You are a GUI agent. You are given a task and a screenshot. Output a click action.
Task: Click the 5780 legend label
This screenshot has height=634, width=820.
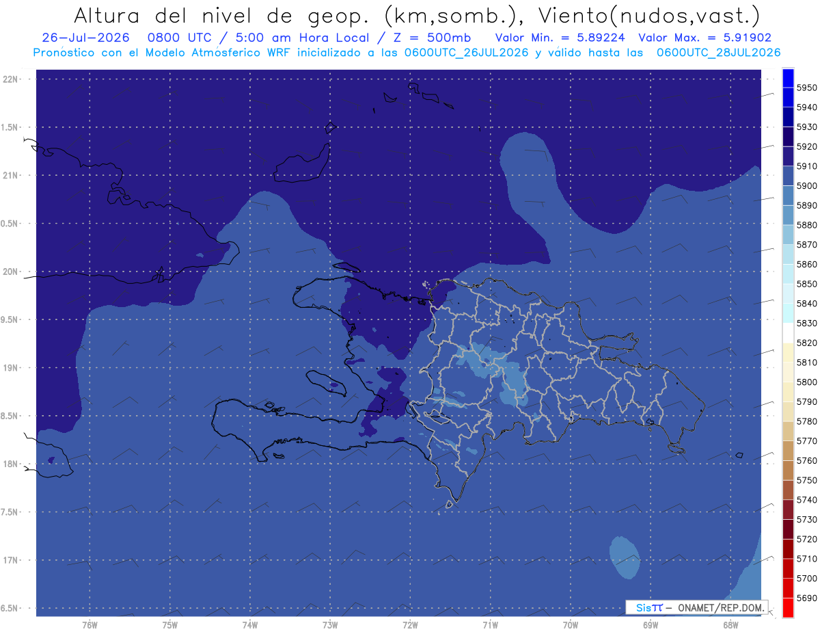pos(806,421)
